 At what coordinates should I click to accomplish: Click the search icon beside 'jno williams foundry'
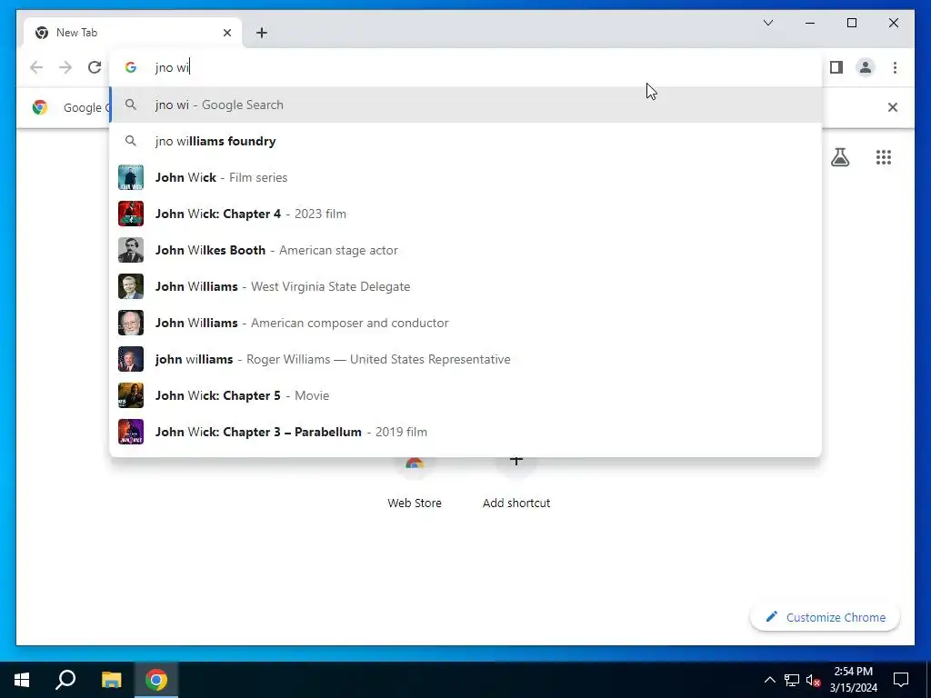131,141
